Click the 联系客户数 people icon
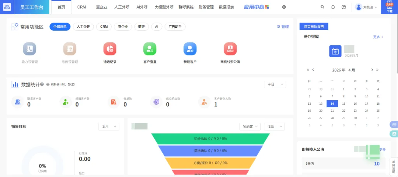The height and width of the screenshot is (177, 398). tap(18, 102)
